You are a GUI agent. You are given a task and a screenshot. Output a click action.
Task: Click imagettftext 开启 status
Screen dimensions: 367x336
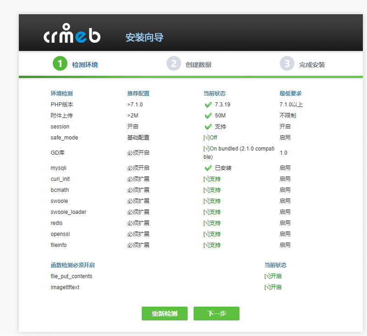[272, 287]
